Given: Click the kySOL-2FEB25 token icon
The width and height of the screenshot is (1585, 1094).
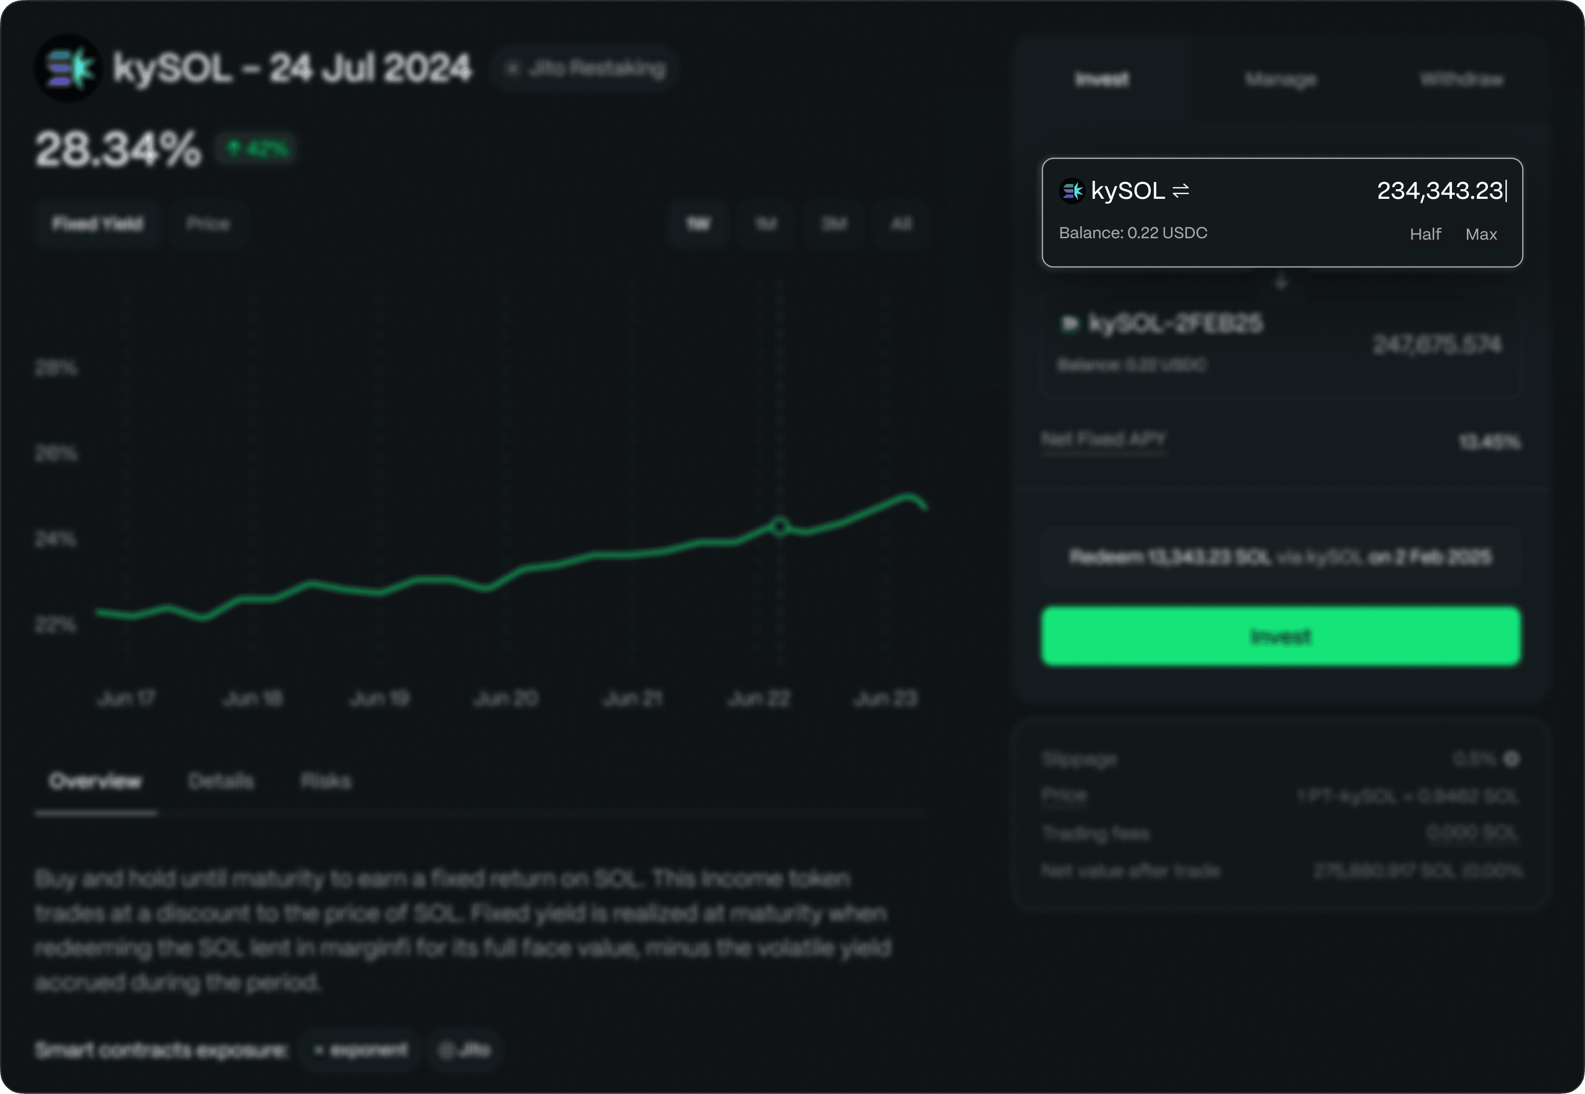Looking at the screenshot, I should point(1070,323).
